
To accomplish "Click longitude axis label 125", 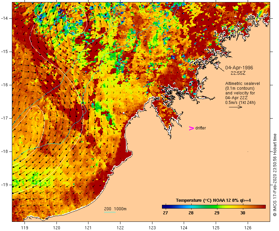I will 216,228.
